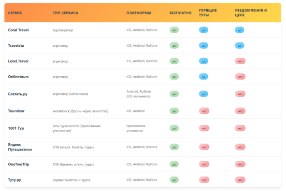Click green 'да' badge for Tourvisor
The width and height of the screenshot is (286, 191).
(174, 111)
